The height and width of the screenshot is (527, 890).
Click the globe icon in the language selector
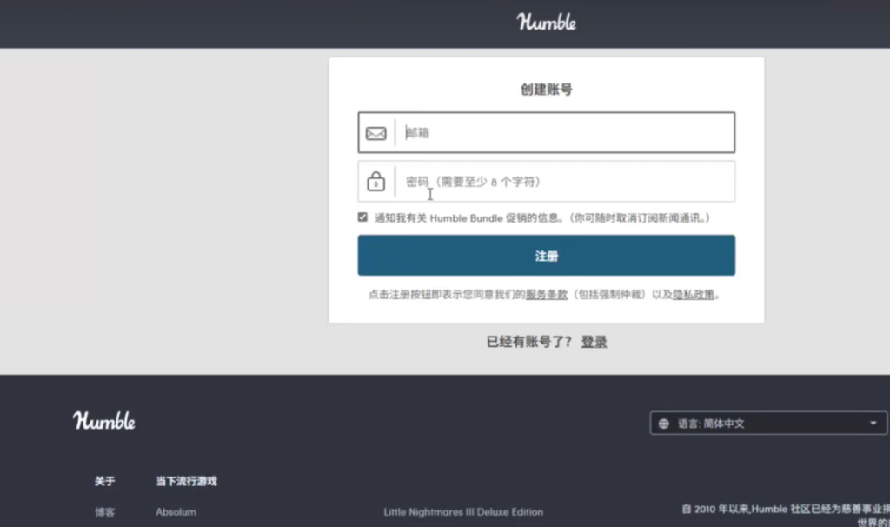click(664, 424)
